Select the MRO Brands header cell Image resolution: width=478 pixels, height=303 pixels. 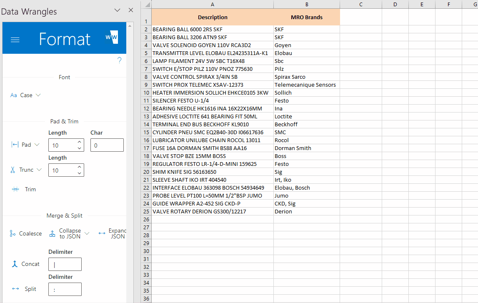pos(307,18)
